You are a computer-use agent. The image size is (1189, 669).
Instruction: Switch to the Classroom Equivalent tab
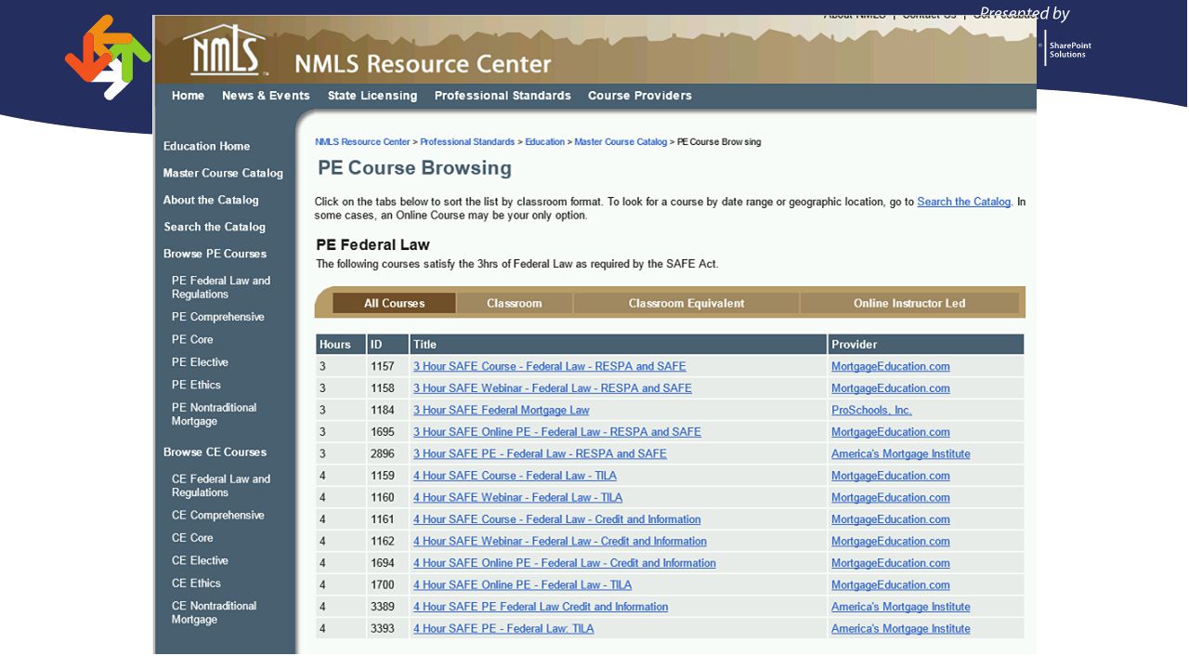[x=686, y=303]
